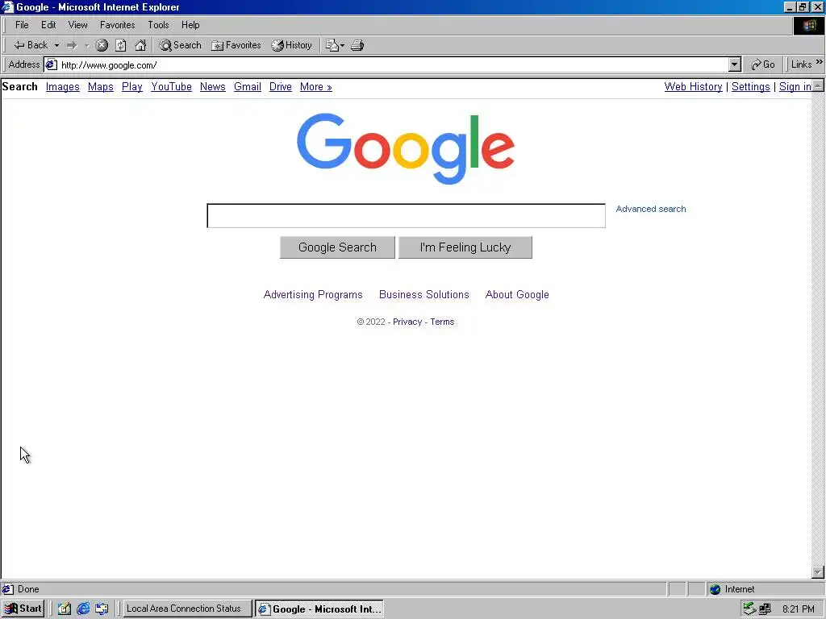The height and width of the screenshot is (619, 826).
Task: Open the Search pane from the toolbar
Action: [180, 45]
